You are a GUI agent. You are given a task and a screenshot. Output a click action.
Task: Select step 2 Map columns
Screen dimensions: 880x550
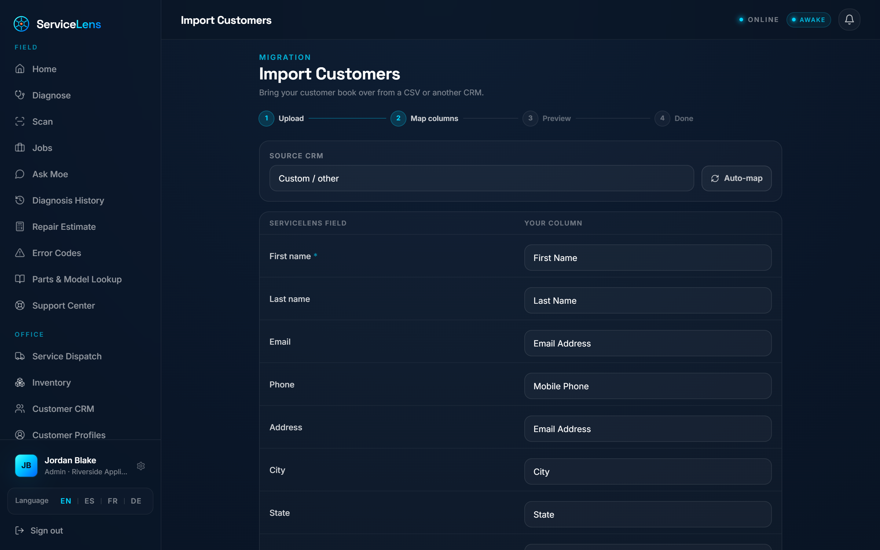(424, 119)
